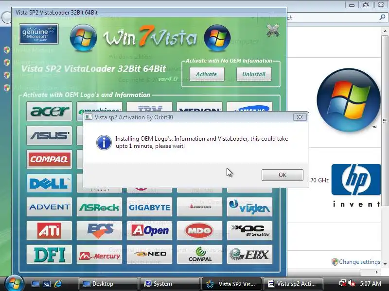This screenshot has width=389, height=291.
Task: Choose the ASUS OEM logo
Action: (50, 135)
